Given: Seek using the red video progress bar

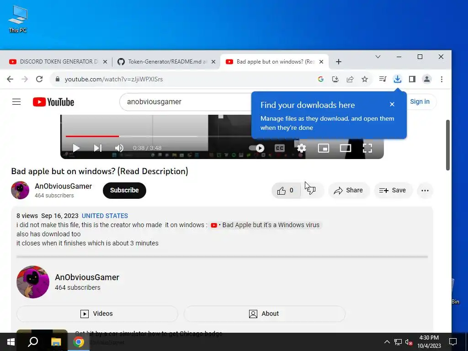Looking at the screenshot, I should pyautogui.click(x=92, y=136).
